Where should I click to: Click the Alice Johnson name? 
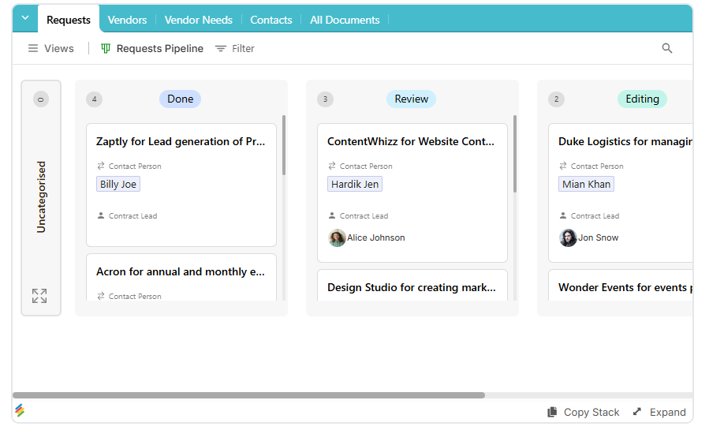click(375, 237)
